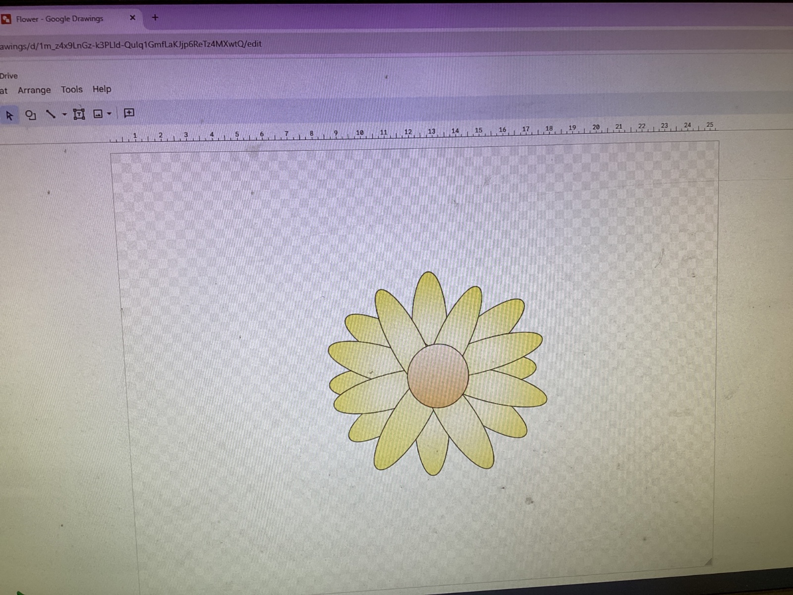Click the Google Drawings tab favicon
Viewport: 793px width, 595px height.
(6, 19)
